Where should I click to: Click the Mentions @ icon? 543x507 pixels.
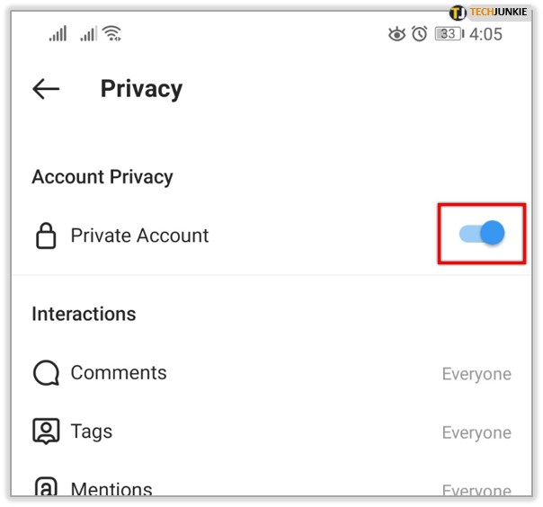pyautogui.click(x=46, y=486)
